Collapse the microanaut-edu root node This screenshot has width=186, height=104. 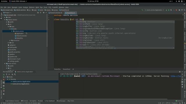point(3,15)
